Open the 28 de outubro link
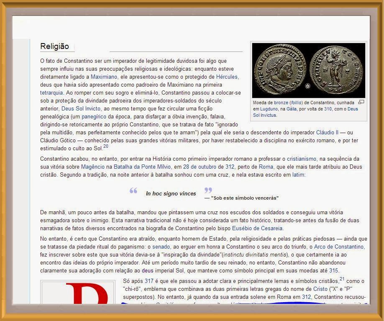This screenshot has width=384, height=321. pos(200,167)
